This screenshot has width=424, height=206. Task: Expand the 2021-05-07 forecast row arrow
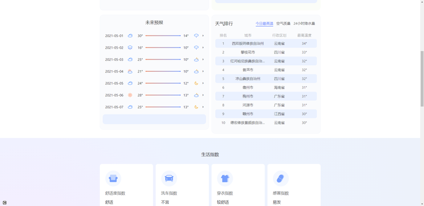coord(203,107)
